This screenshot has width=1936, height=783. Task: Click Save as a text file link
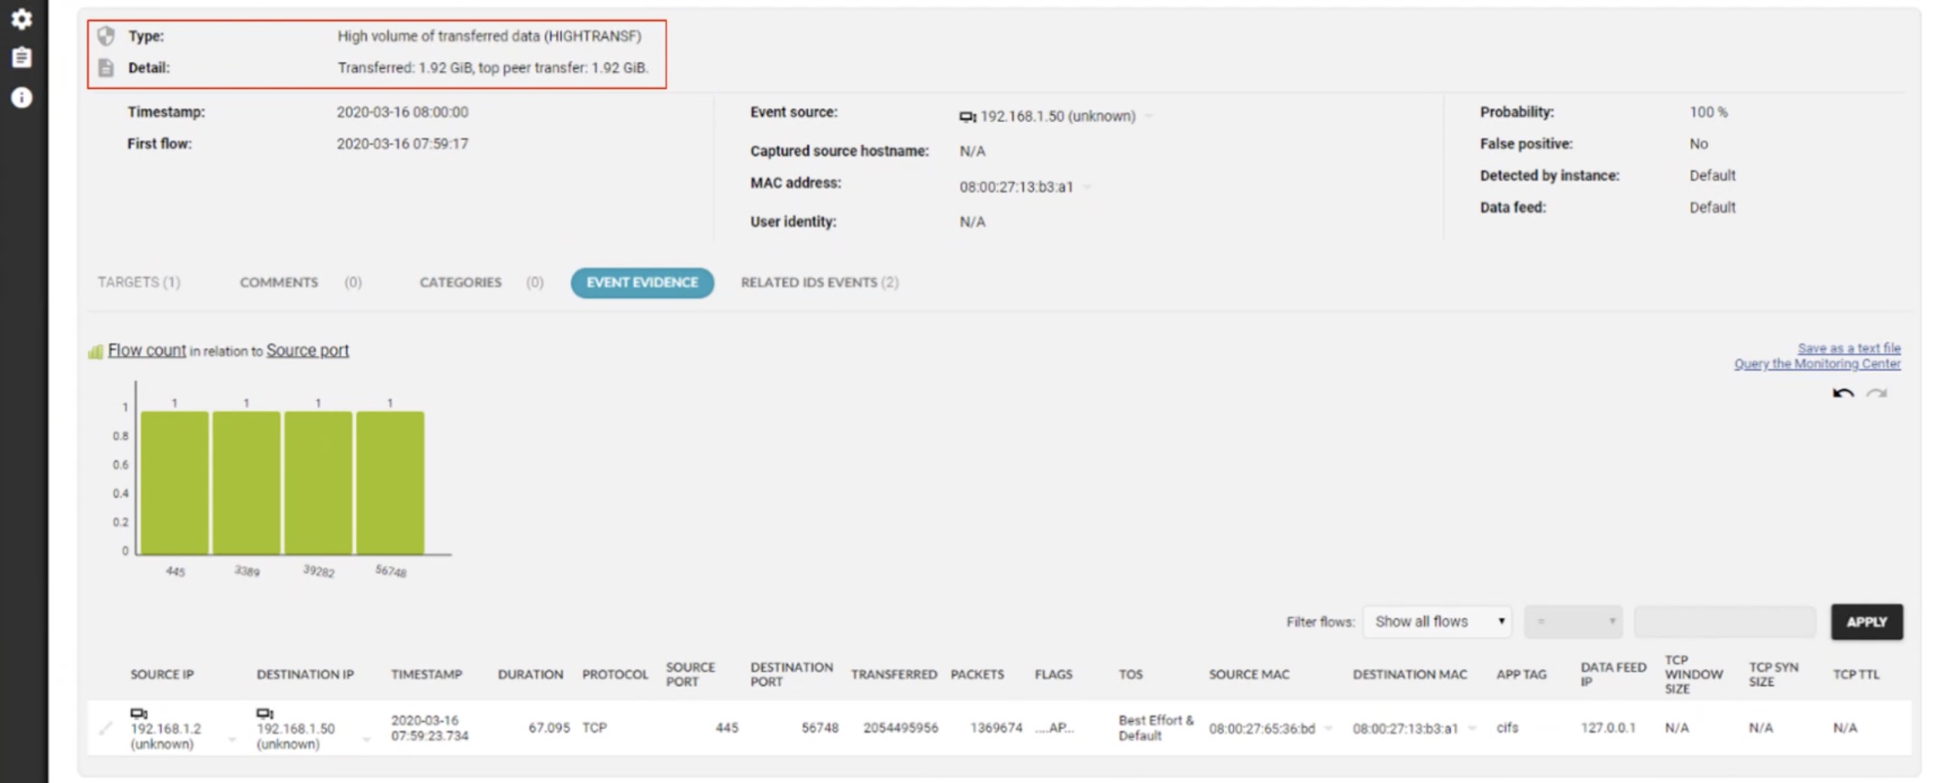(1849, 348)
